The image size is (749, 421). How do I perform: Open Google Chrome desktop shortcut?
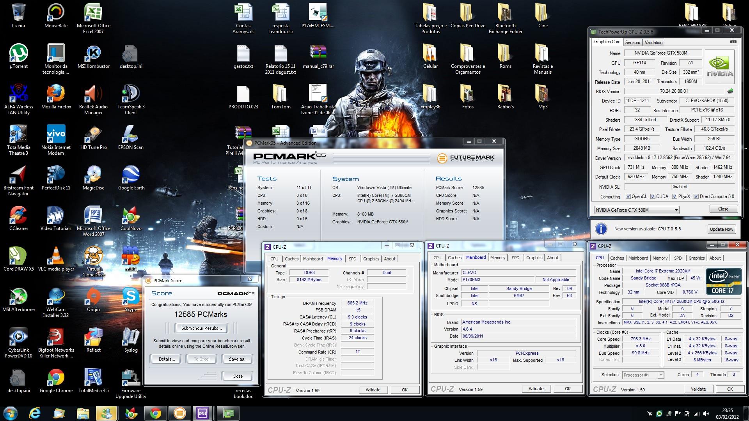pos(56,381)
